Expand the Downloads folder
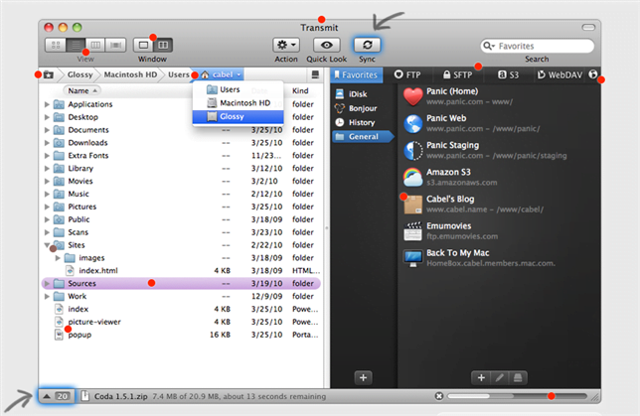Image resolution: width=640 pixels, height=416 pixels. pyautogui.click(x=47, y=143)
